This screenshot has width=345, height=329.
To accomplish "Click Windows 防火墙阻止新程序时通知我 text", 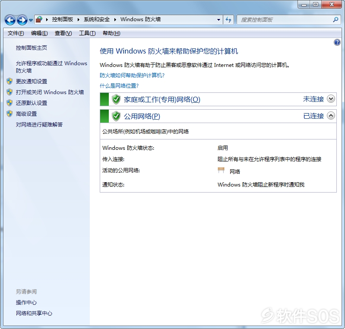I will pyautogui.click(x=261, y=185).
